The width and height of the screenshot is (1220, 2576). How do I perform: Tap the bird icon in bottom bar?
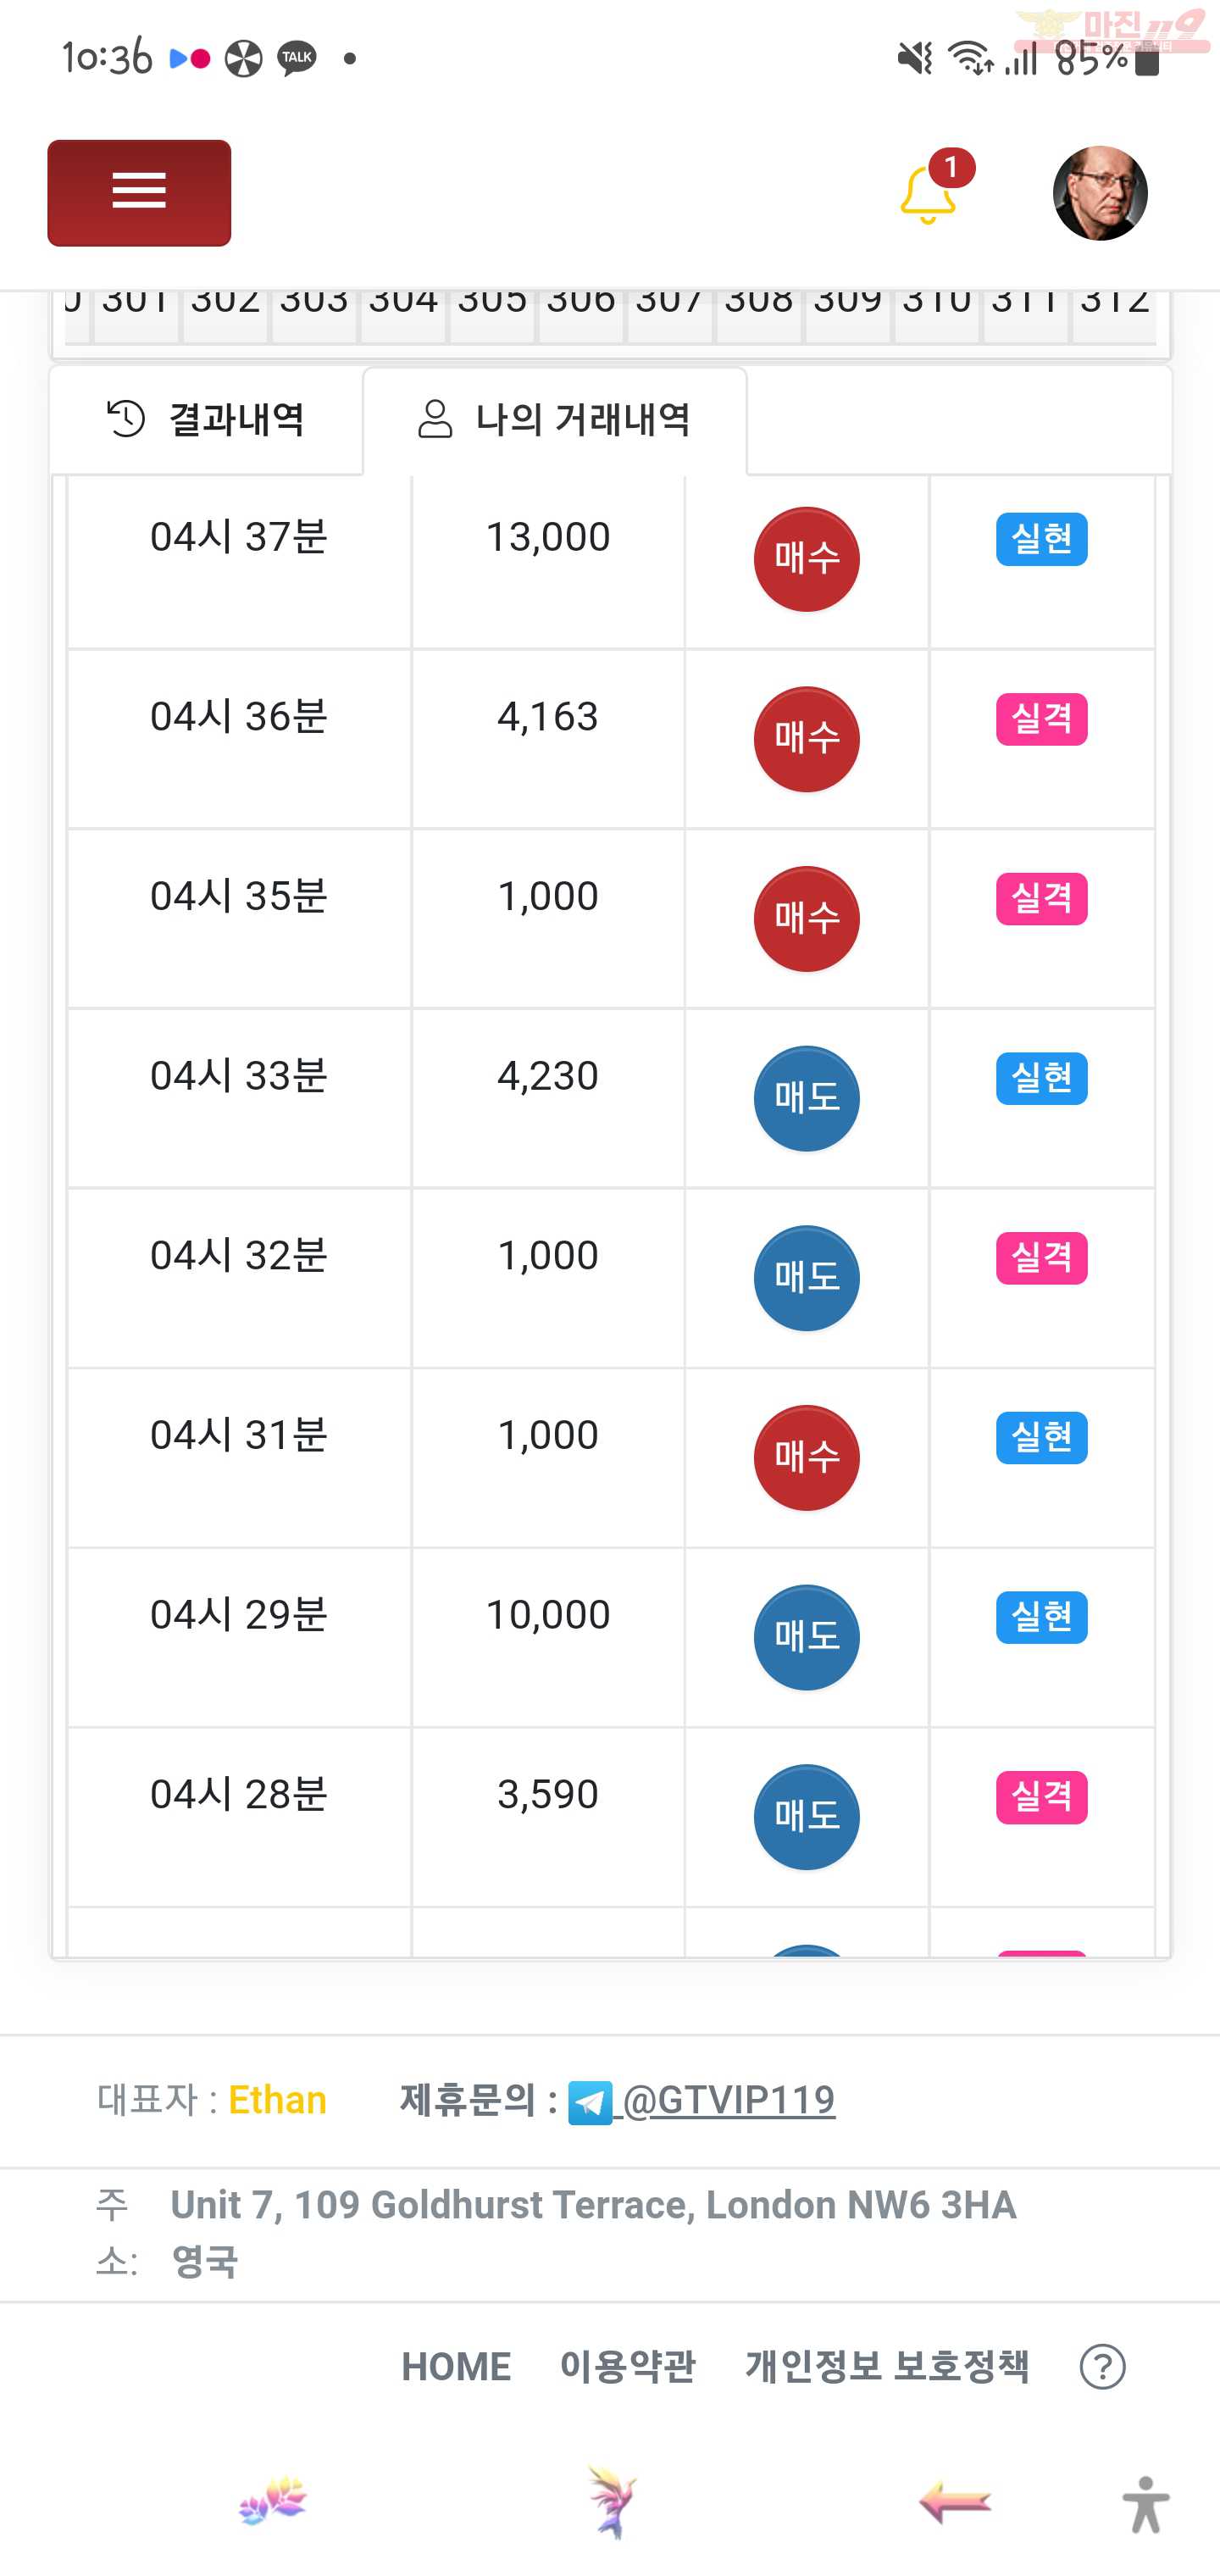pos(612,2503)
